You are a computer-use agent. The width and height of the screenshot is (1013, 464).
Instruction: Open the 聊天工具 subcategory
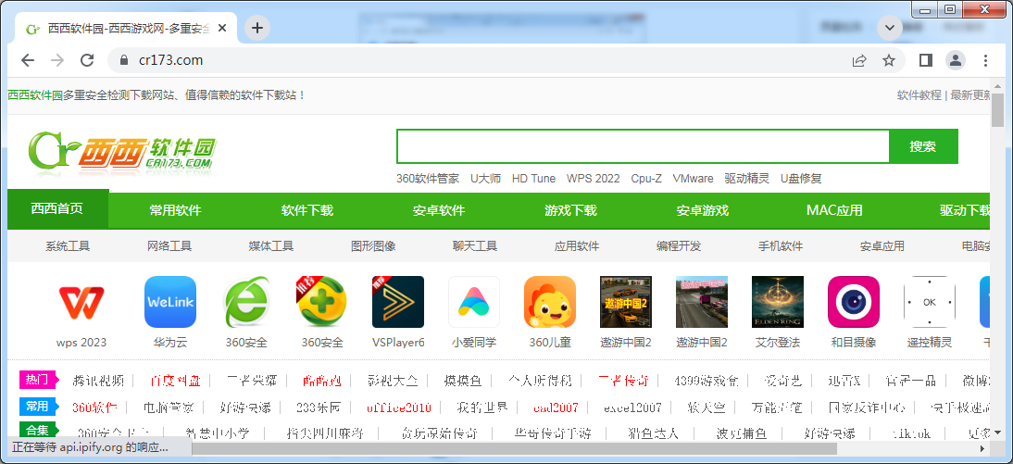pyautogui.click(x=475, y=246)
